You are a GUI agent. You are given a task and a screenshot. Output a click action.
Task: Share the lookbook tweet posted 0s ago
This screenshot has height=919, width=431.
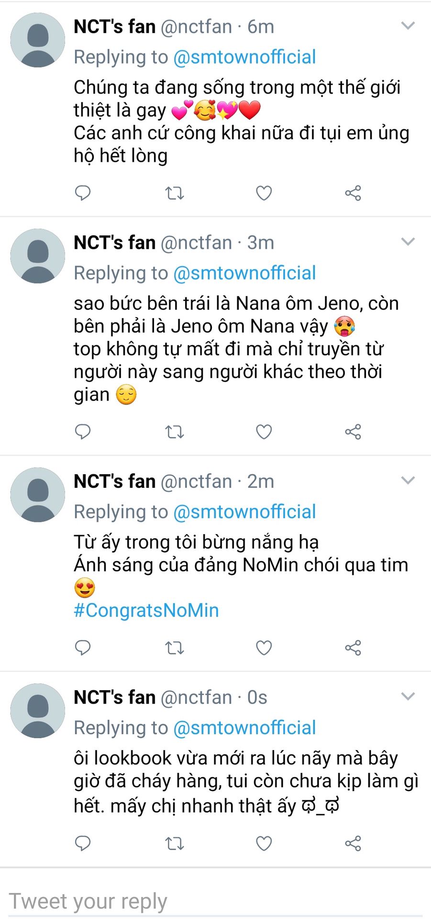(353, 843)
